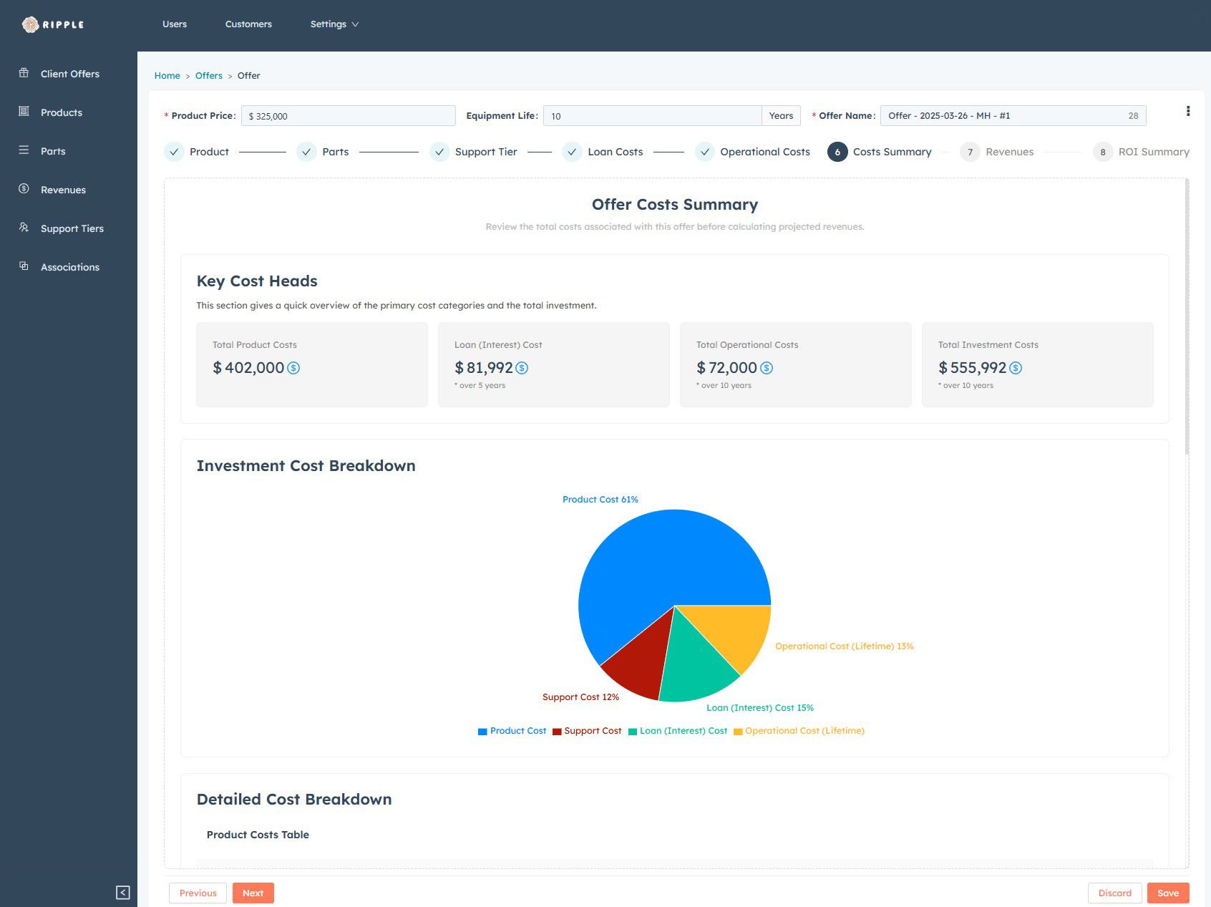Click the "Product Costs Table" heading
1211x907 pixels.
coord(258,835)
